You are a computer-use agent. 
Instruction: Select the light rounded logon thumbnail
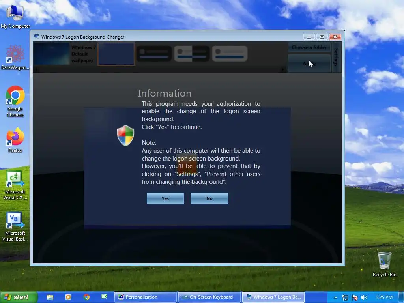click(230, 54)
